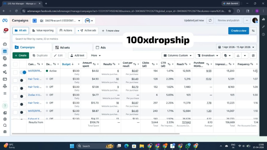Check the box for Hair Tonic $7.08 row
Viewport: 267px width, 150px height.
15,88
